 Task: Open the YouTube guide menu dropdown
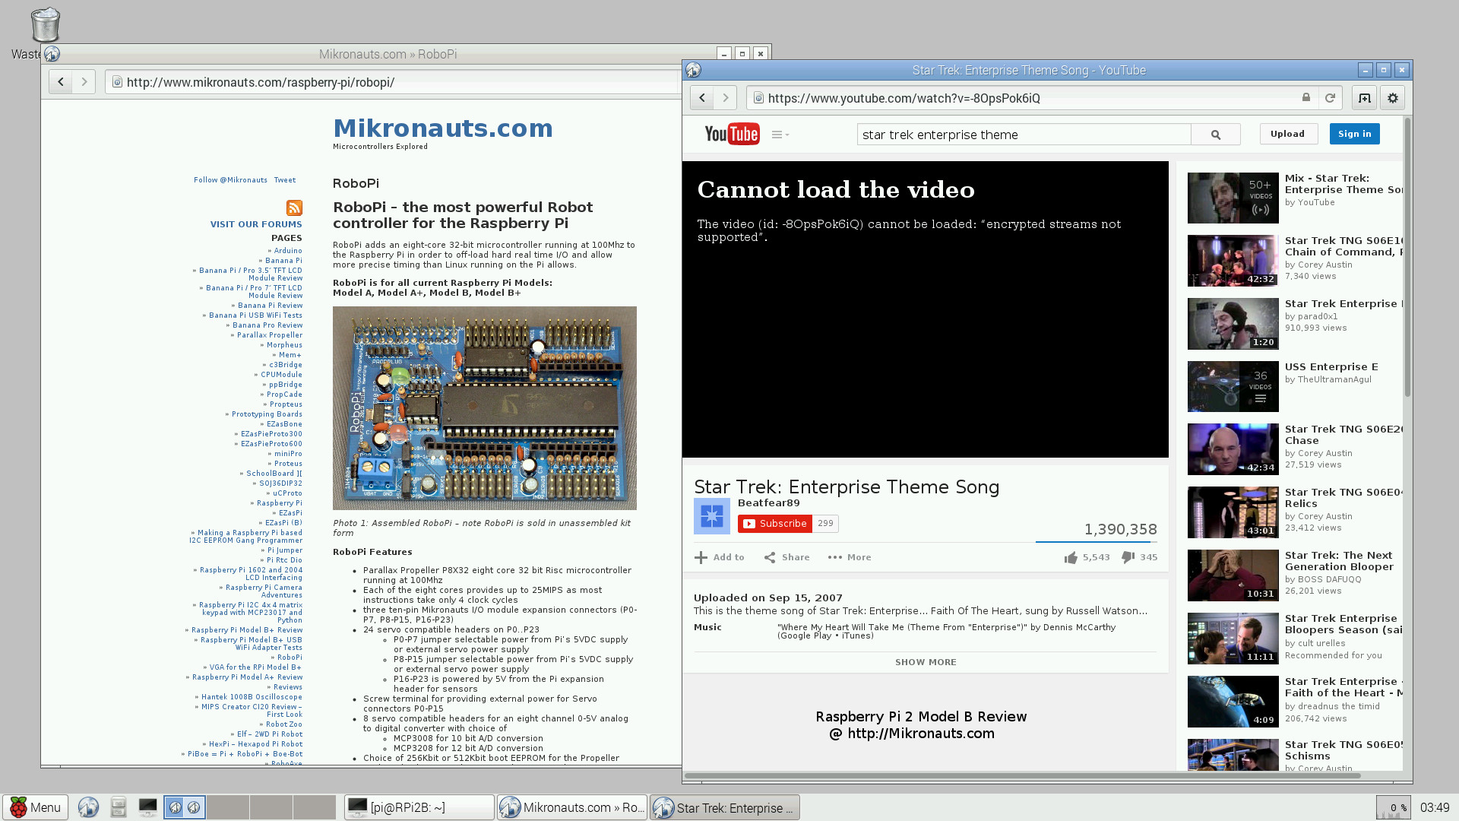coord(780,135)
